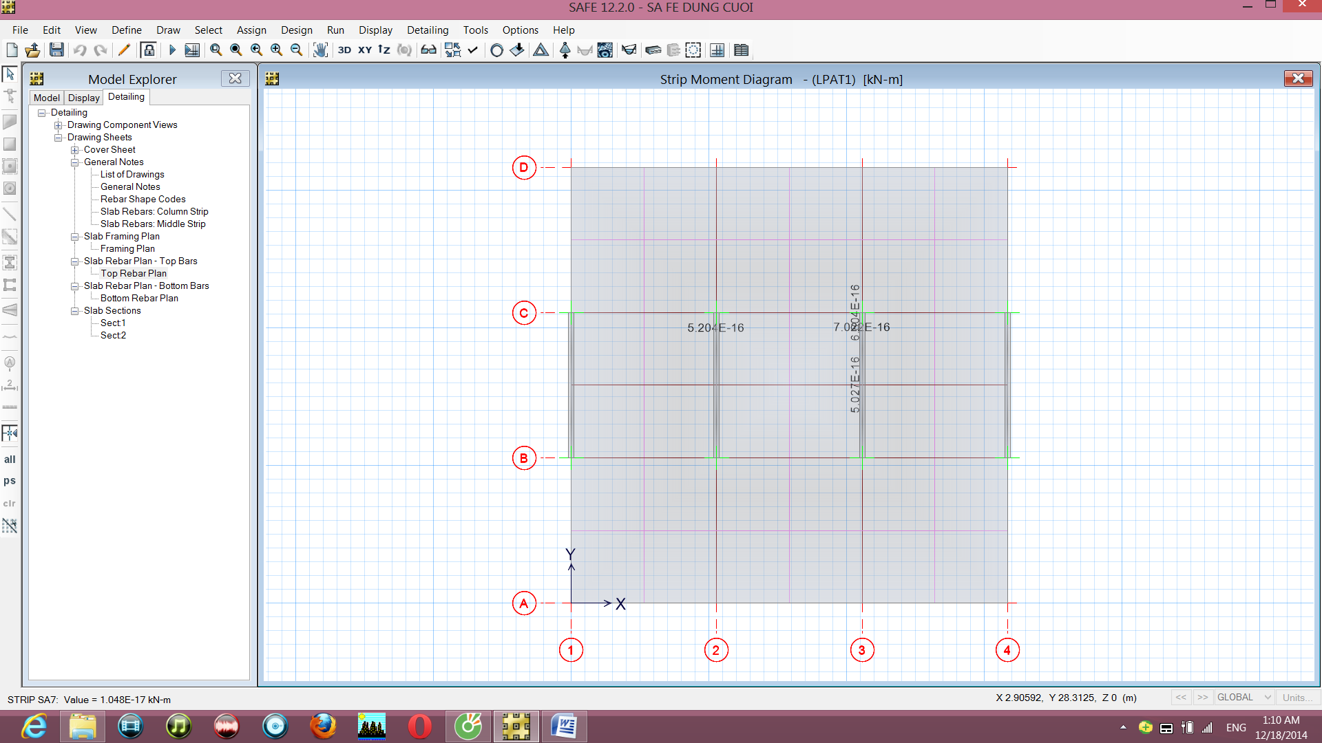This screenshot has height=743, width=1322.
Task: Collapse the Slab Sections node
Action: click(x=75, y=311)
